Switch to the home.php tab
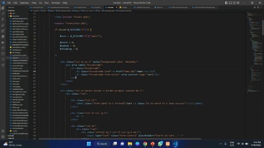264x148 pixels. [x=97, y=7]
